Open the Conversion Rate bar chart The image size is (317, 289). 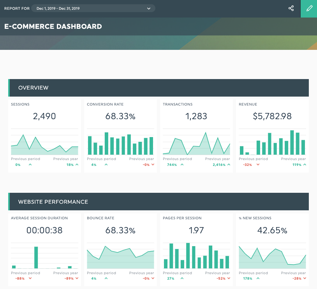point(120,142)
